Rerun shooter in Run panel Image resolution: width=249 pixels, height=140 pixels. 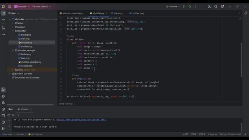pos(9,115)
